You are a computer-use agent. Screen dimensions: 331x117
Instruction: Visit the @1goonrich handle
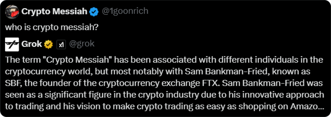[125, 11]
